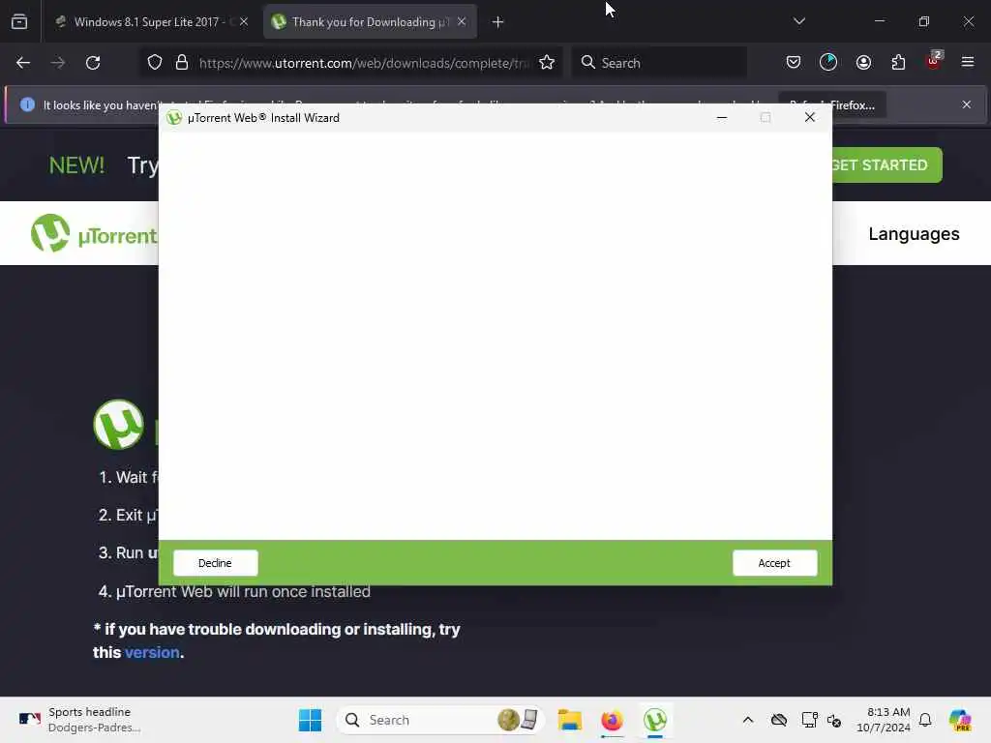Close the Windows 8.1 Super Lite tab

tap(244, 22)
